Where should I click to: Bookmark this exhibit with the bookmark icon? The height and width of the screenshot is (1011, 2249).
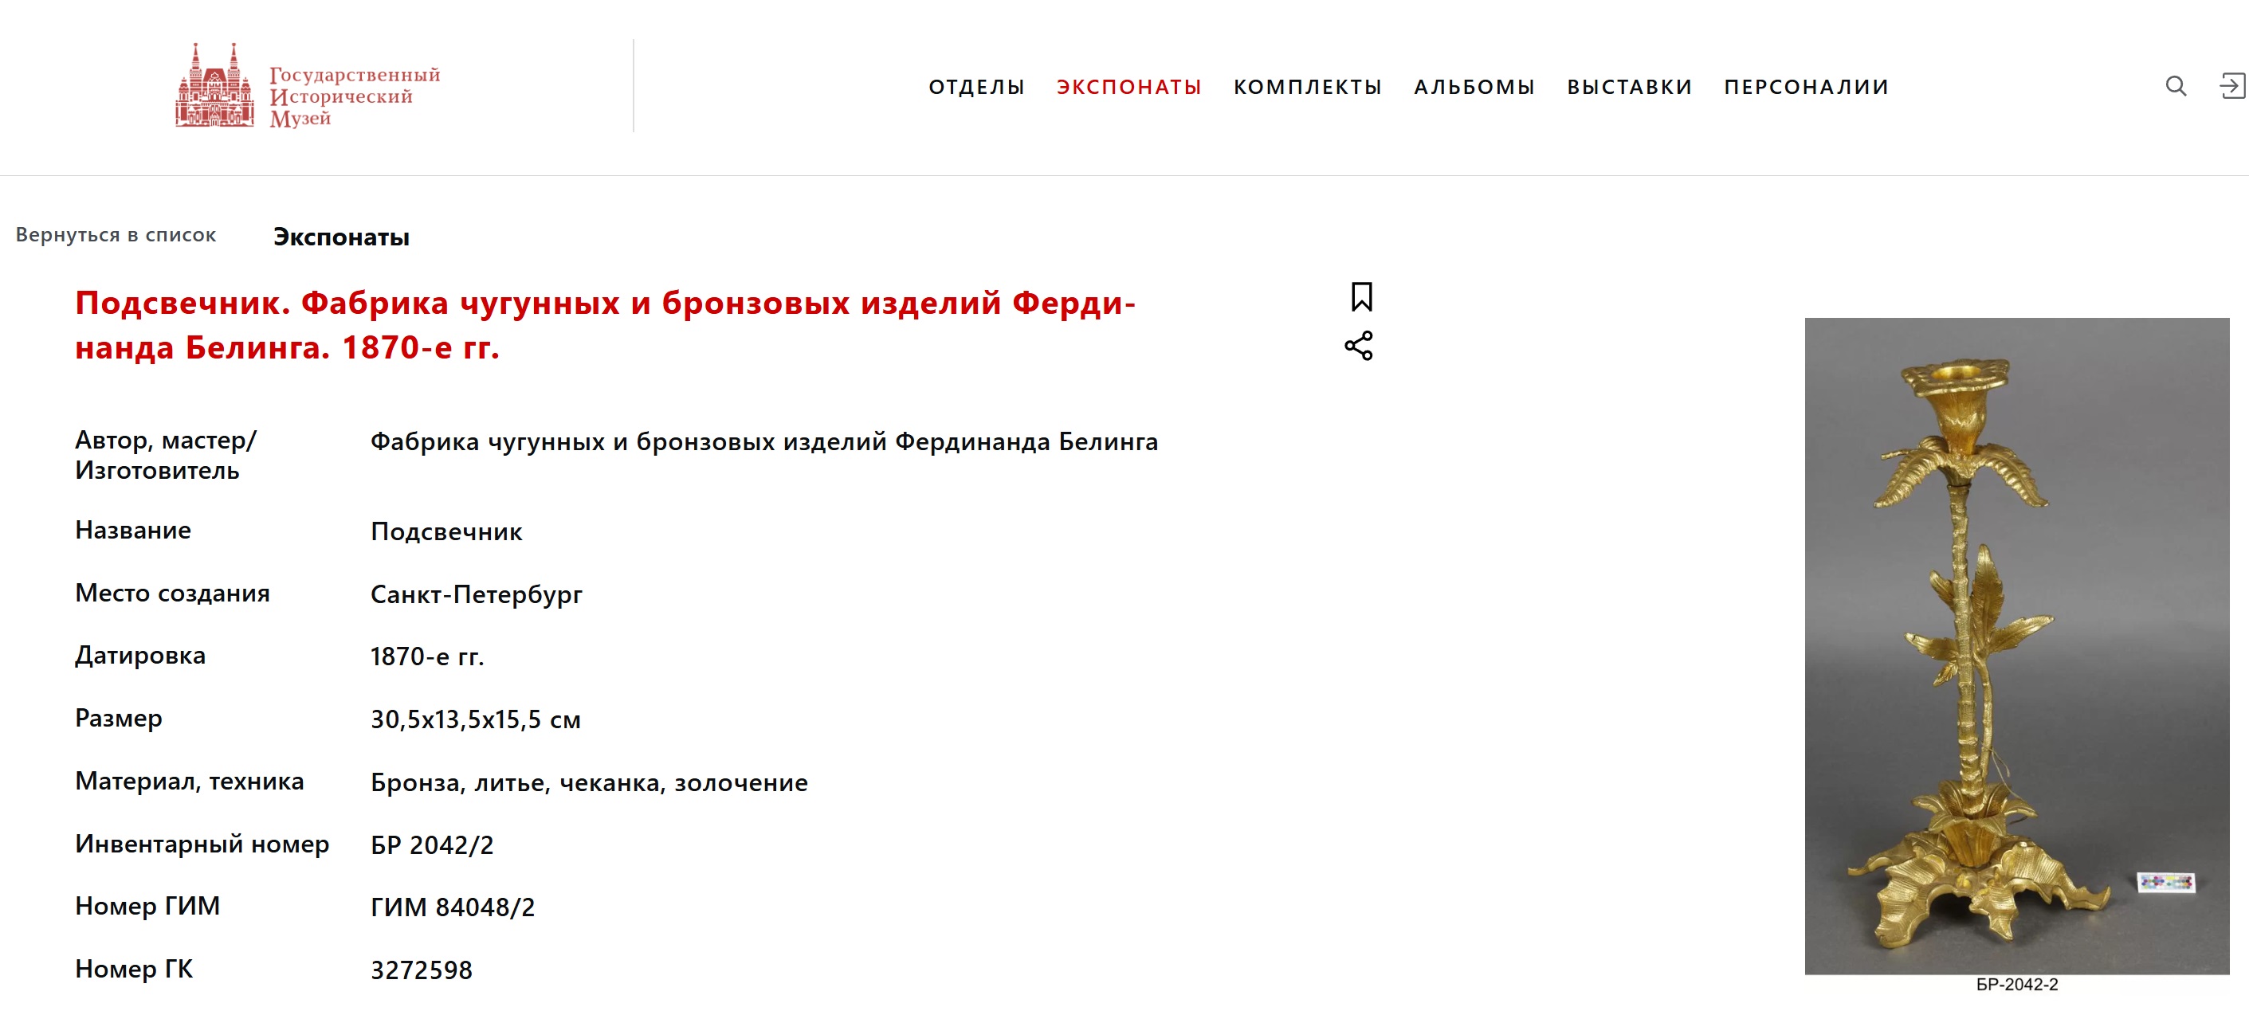[1360, 297]
